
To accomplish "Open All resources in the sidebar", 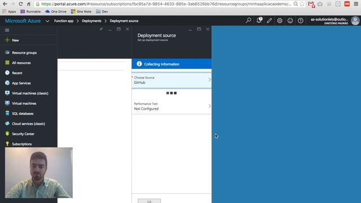I will [21, 63].
